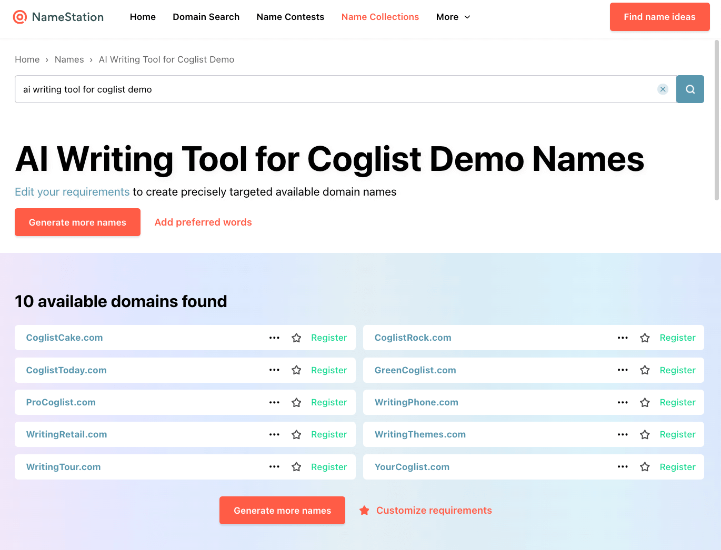Register WritingTour.com
This screenshot has height=550, width=721.
329,467
